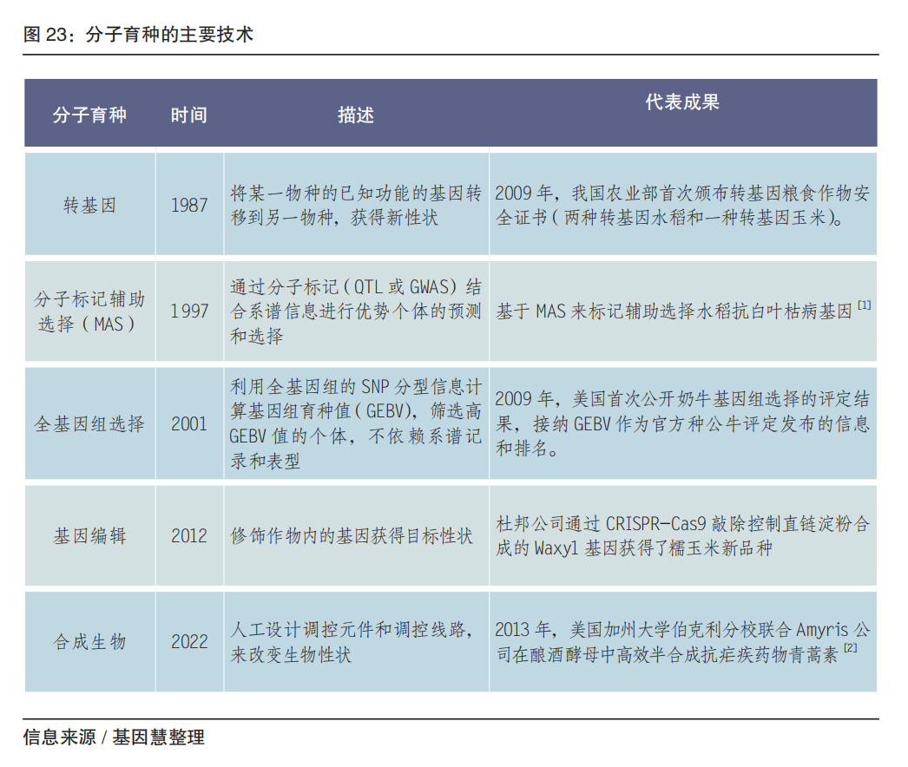Viewport: 908px width, 767px height.
Task: Select the 转基因 row label cell
Action: pos(89,206)
